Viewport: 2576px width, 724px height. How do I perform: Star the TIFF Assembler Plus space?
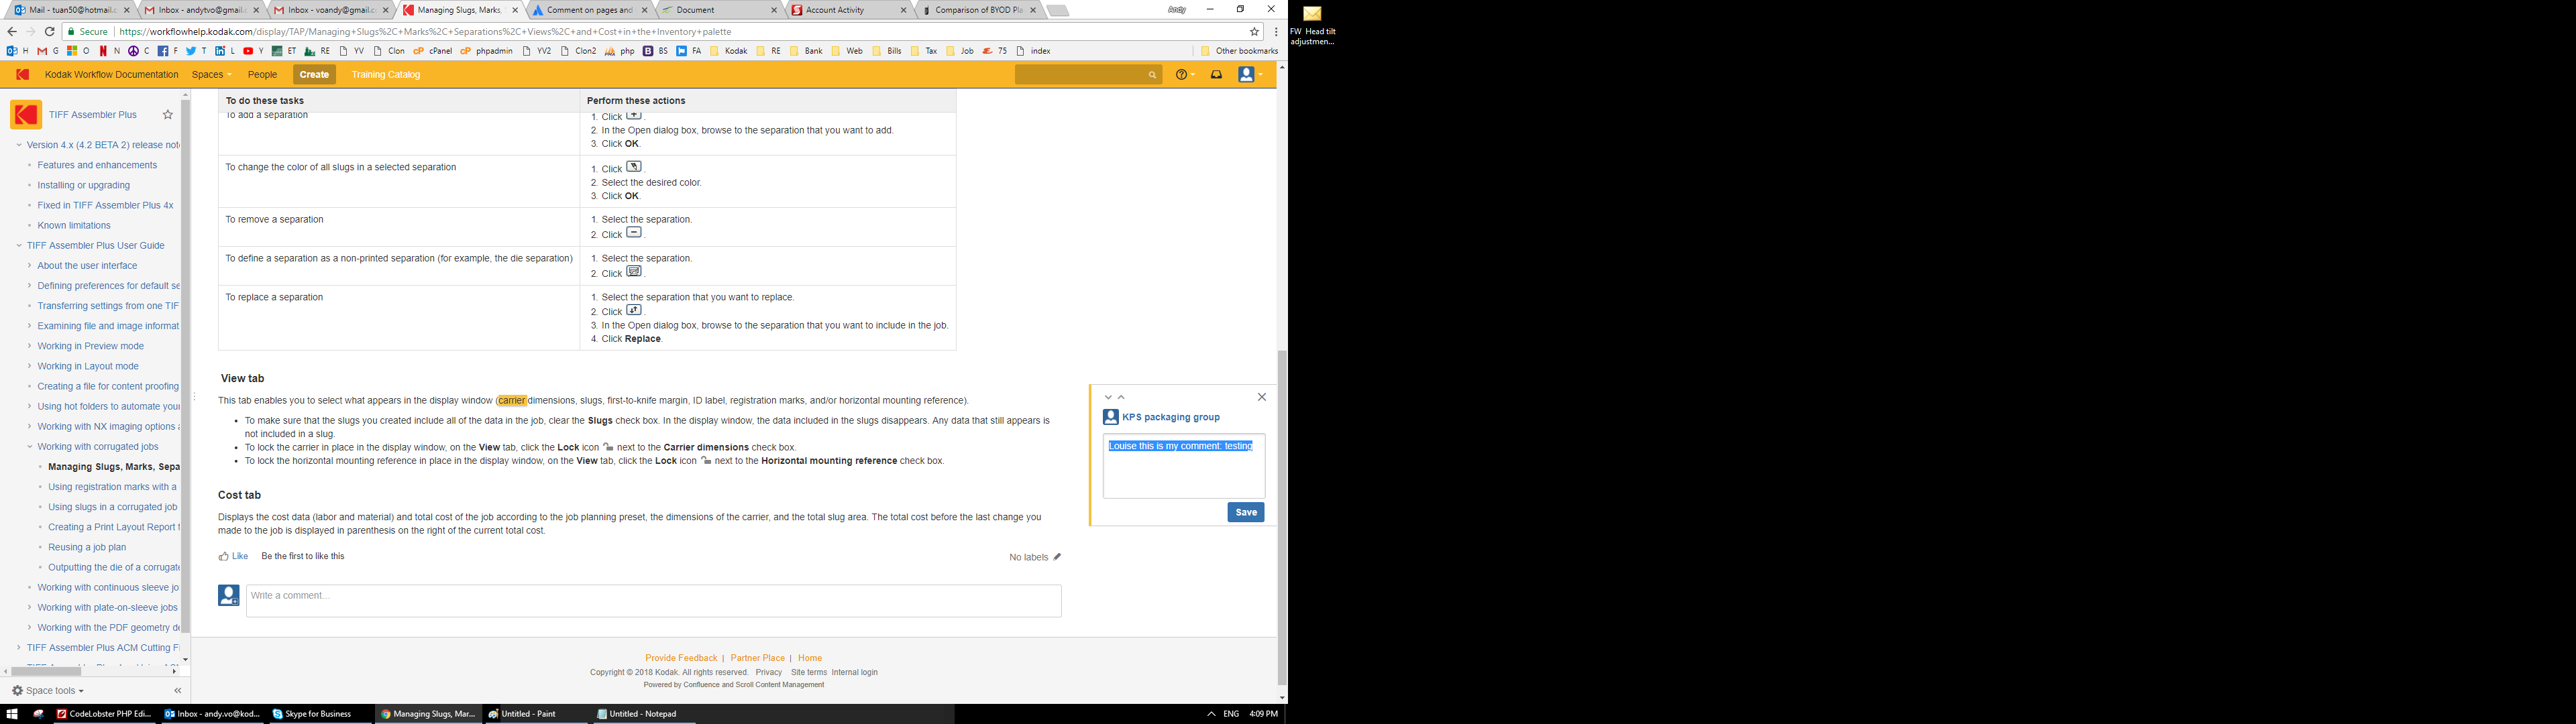[x=168, y=115]
